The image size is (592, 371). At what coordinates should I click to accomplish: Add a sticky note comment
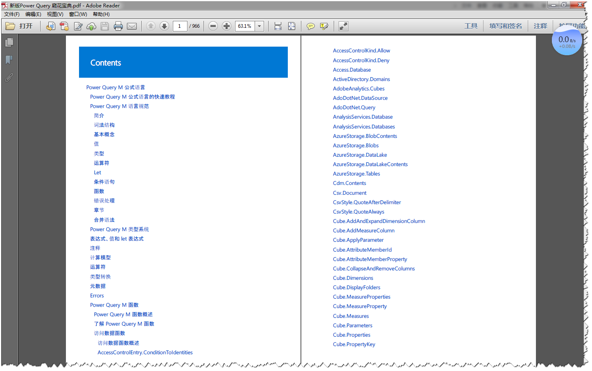click(x=311, y=26)
